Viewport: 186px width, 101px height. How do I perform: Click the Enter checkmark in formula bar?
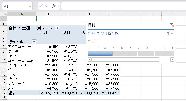pos(47,6)
